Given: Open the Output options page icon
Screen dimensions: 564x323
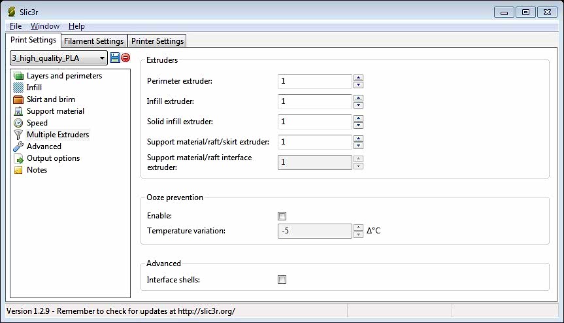Looking at the screenshot, I should (18, 158).
